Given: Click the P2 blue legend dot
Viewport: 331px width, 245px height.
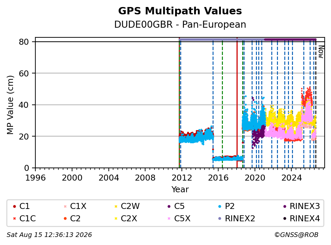Looking at the screenshot, I should (220, 206).
